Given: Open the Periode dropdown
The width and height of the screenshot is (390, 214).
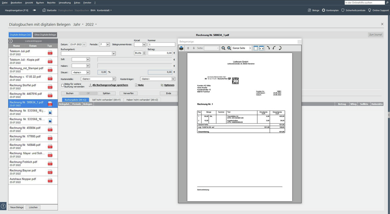Looking at the screenshot, I should (x=108, y=45).
